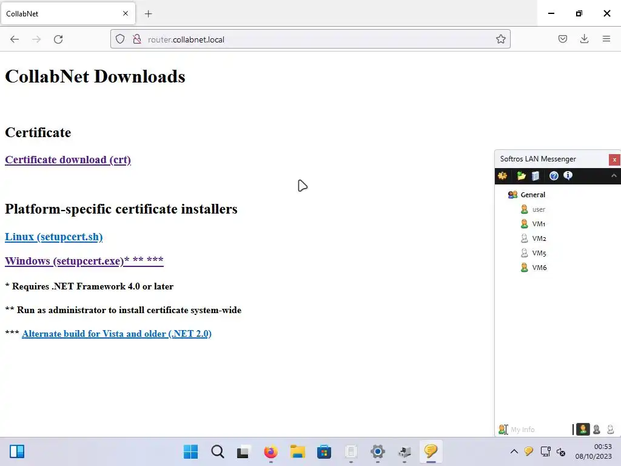Open Firefox downloads panel

coord(584,39)
